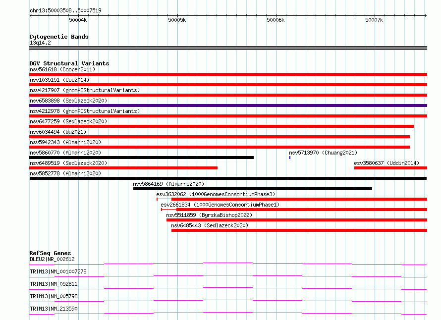Click the nsv5713970 (Chuang2021) label
This screenshot has width=441, height=320.
click(323, 153)
